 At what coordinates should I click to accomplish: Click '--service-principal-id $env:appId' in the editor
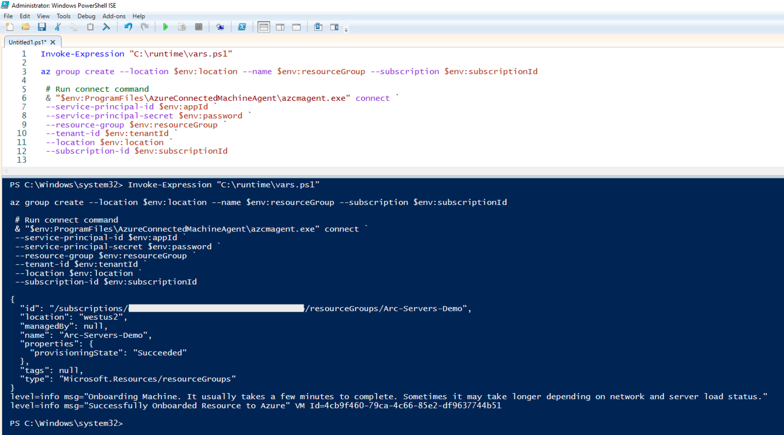click(x=127, y=107)
